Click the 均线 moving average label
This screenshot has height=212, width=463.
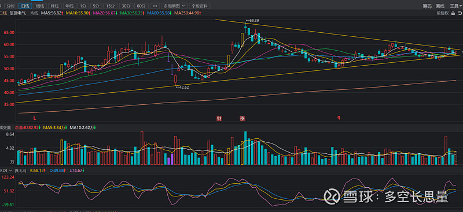point(34,13)
